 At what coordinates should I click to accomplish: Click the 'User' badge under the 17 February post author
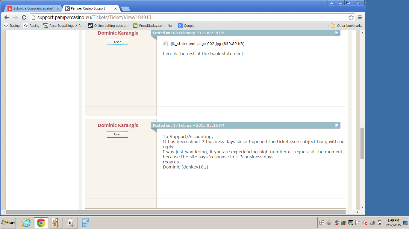coord(117,134)
